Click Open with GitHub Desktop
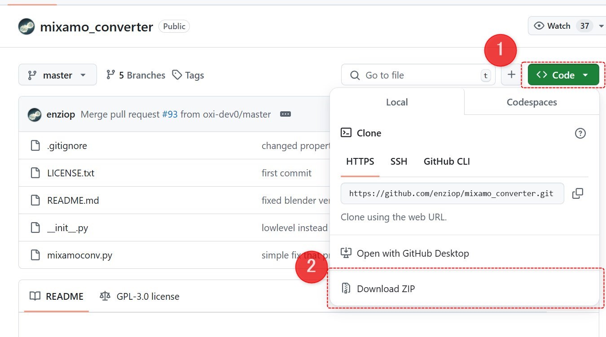Viewport: 606px width, 337px height. pos(465,253)
